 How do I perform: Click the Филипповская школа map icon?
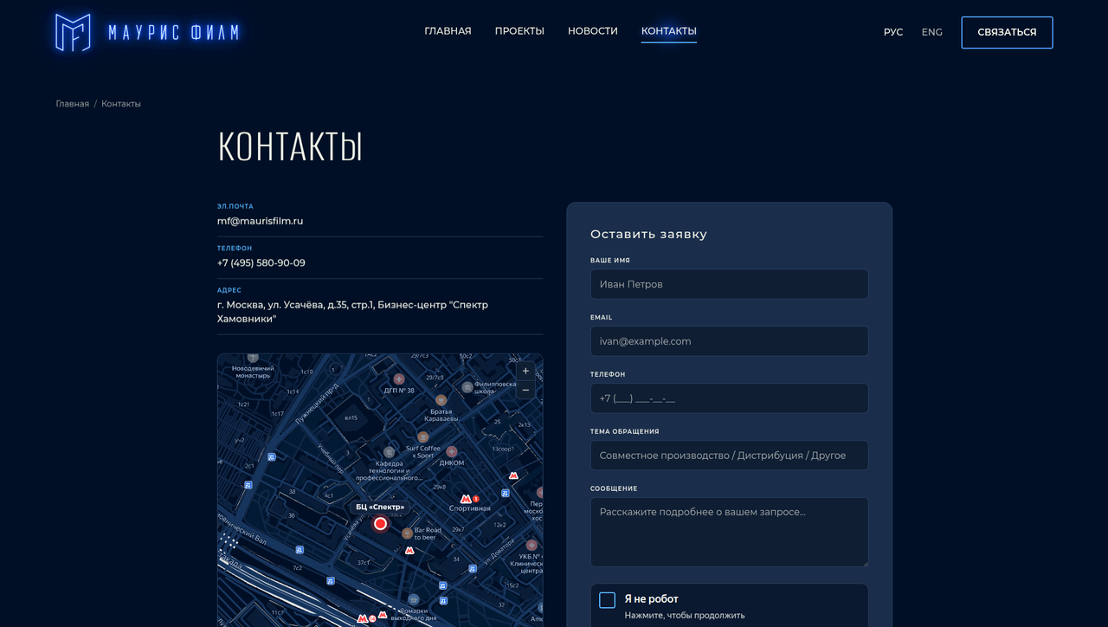(467, 387)
